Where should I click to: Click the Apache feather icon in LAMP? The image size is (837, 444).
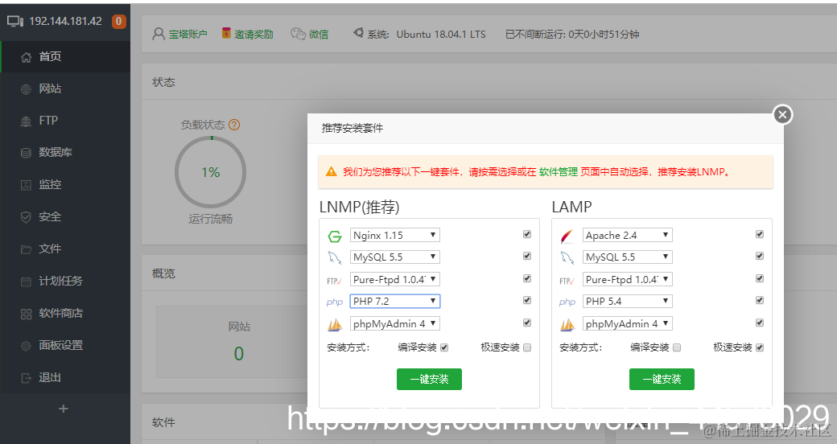coord(567,236)
